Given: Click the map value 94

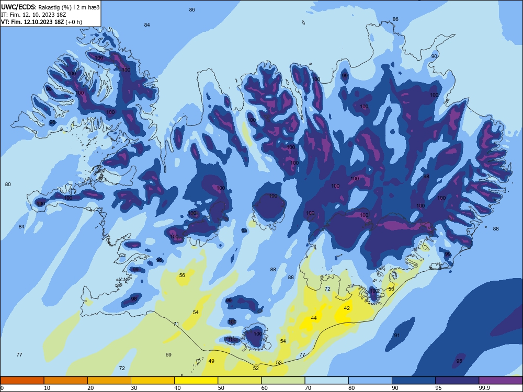Looking at the screenshot, I should click(244, 230).
